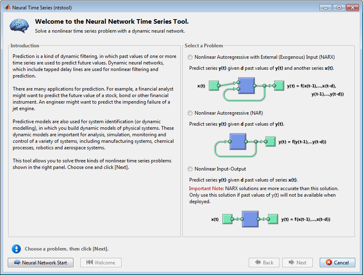Click the Input-Output diagram blue block
The image size is (363, 275).
250,219
